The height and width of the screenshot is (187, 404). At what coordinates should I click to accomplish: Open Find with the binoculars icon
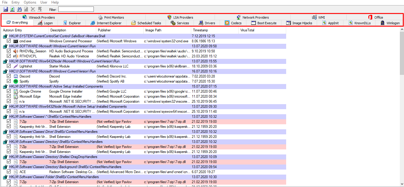pyautogui.click(x=19, y=9)
